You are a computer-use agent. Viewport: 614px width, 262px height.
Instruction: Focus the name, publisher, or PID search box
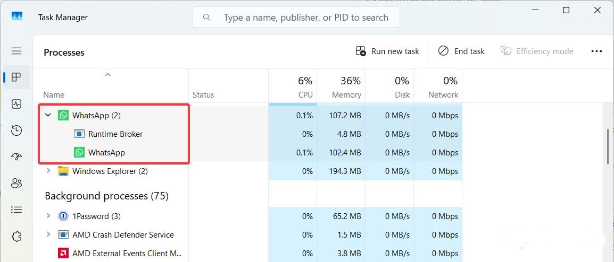pyautogui.click(x=296, y=18)
